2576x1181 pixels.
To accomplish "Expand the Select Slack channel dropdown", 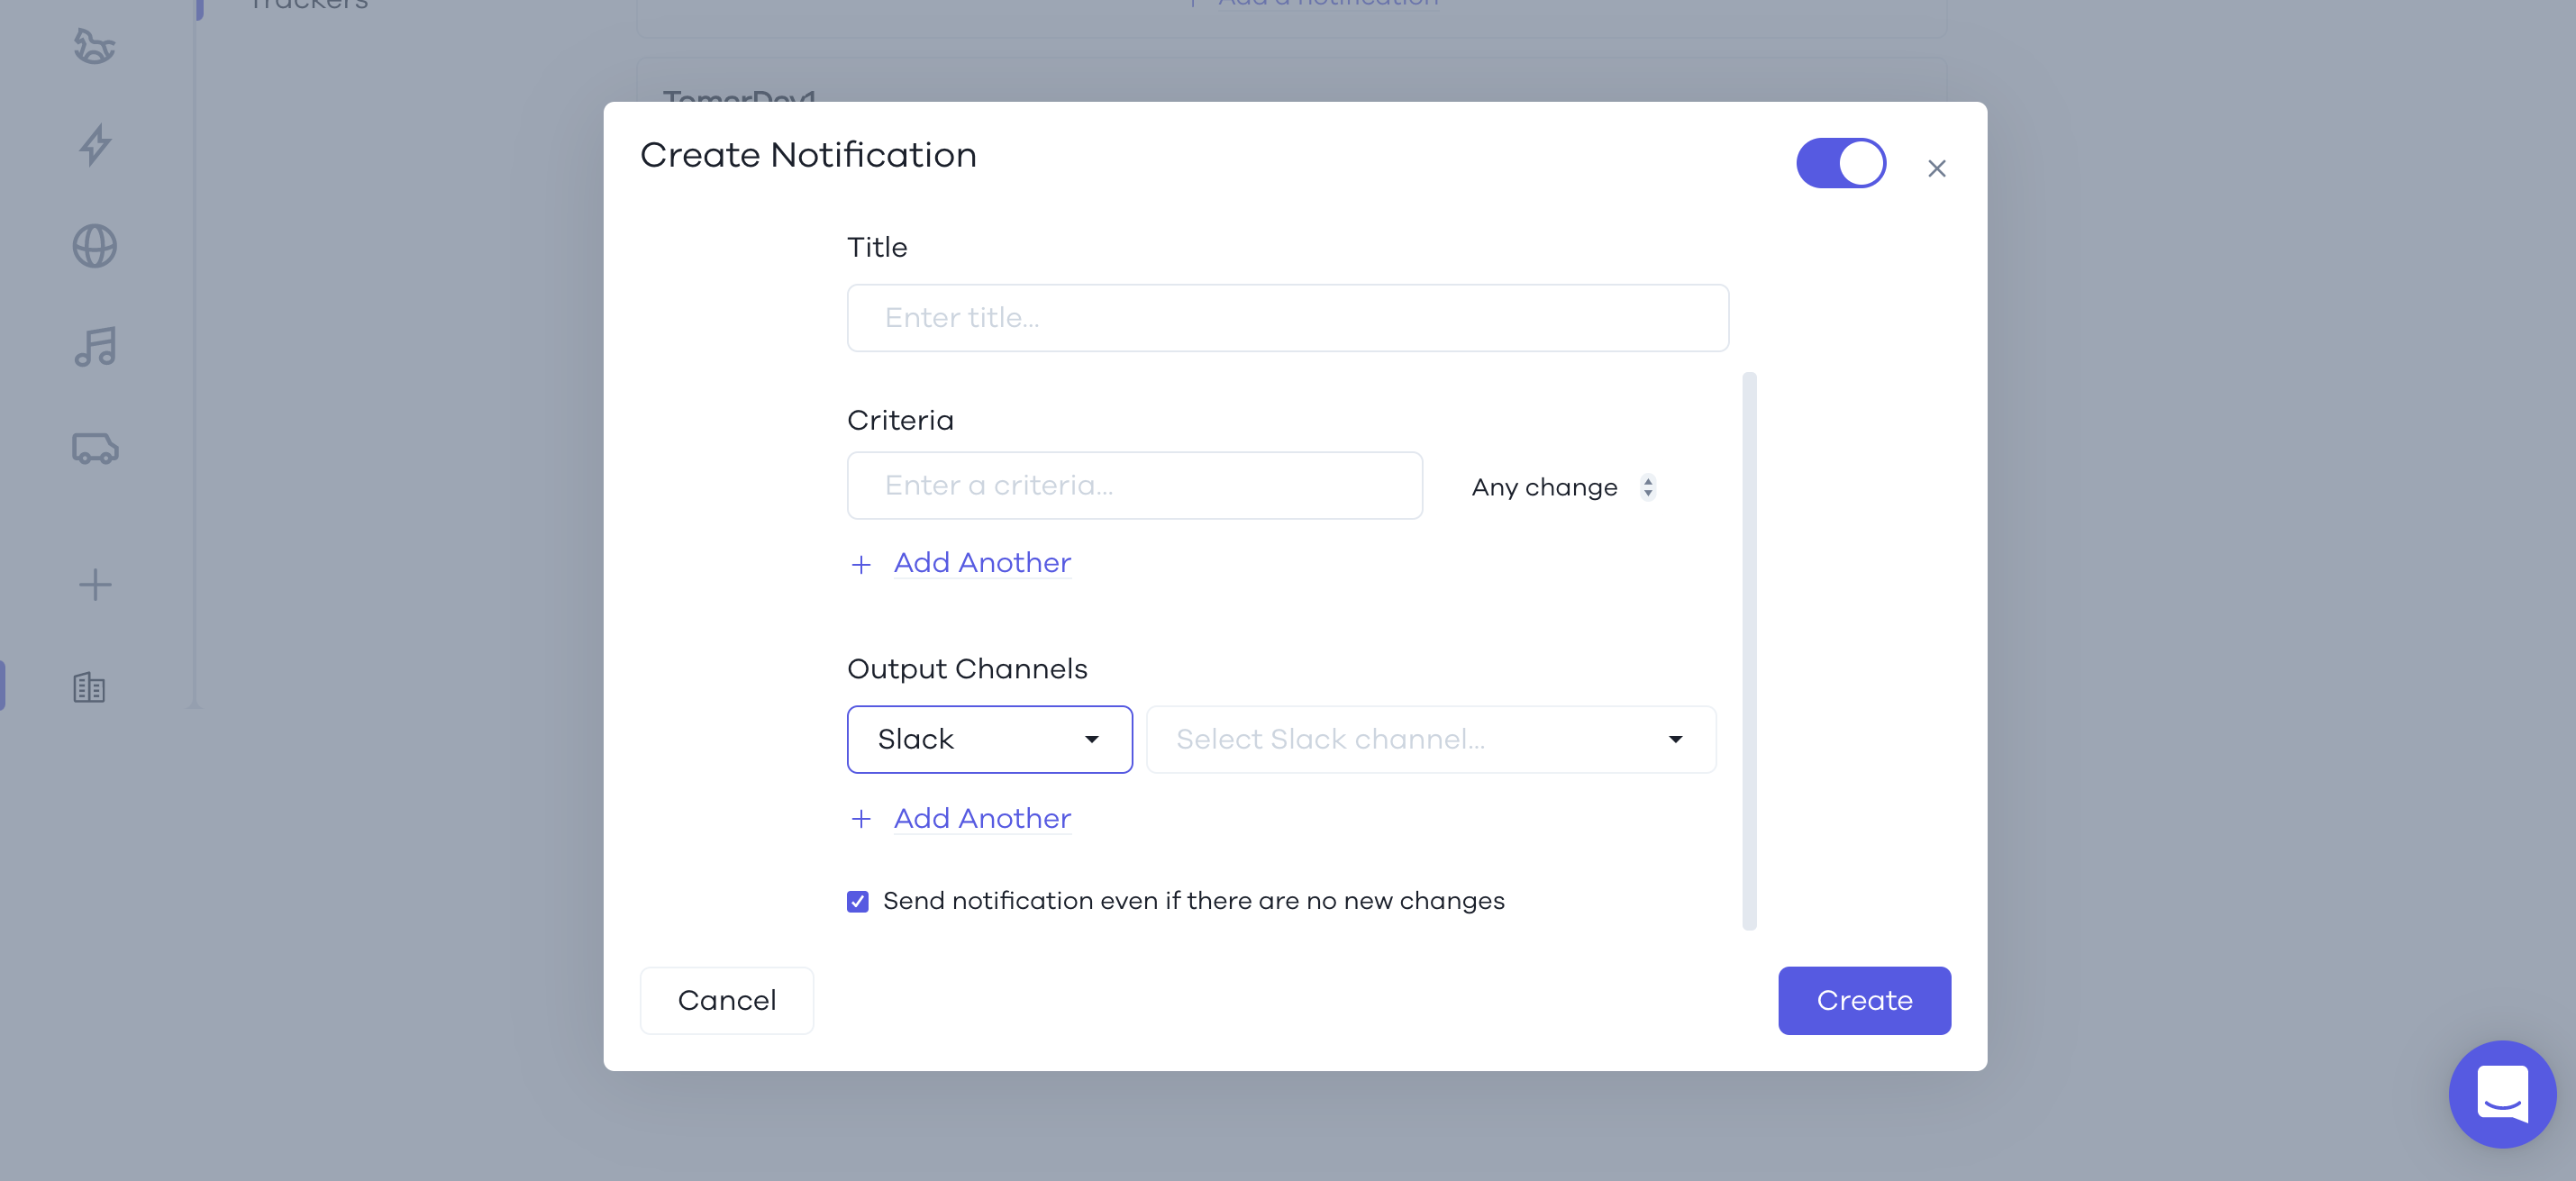I will [x=1431, y=739].
